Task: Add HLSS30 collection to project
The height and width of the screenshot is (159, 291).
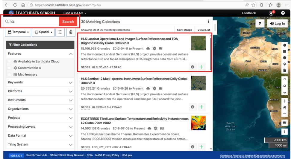Action: 201,107
